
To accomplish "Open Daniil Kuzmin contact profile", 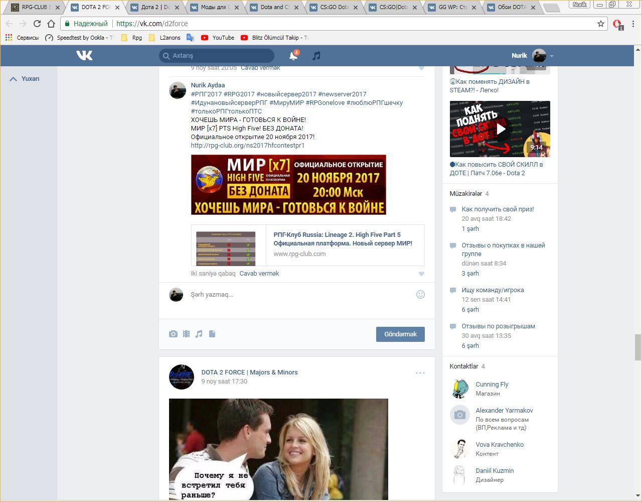I will 495,471.
